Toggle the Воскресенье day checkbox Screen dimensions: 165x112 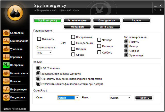click(73, 37)
